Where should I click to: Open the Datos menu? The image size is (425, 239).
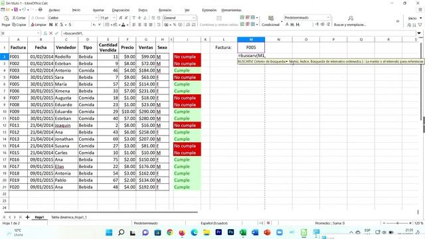[143, 10]
